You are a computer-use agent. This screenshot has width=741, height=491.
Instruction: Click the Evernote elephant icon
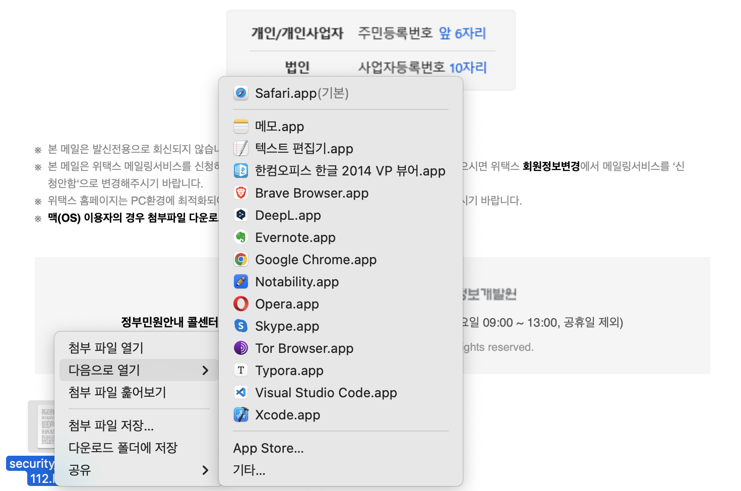pyautogui.click(x=241, y=237)
